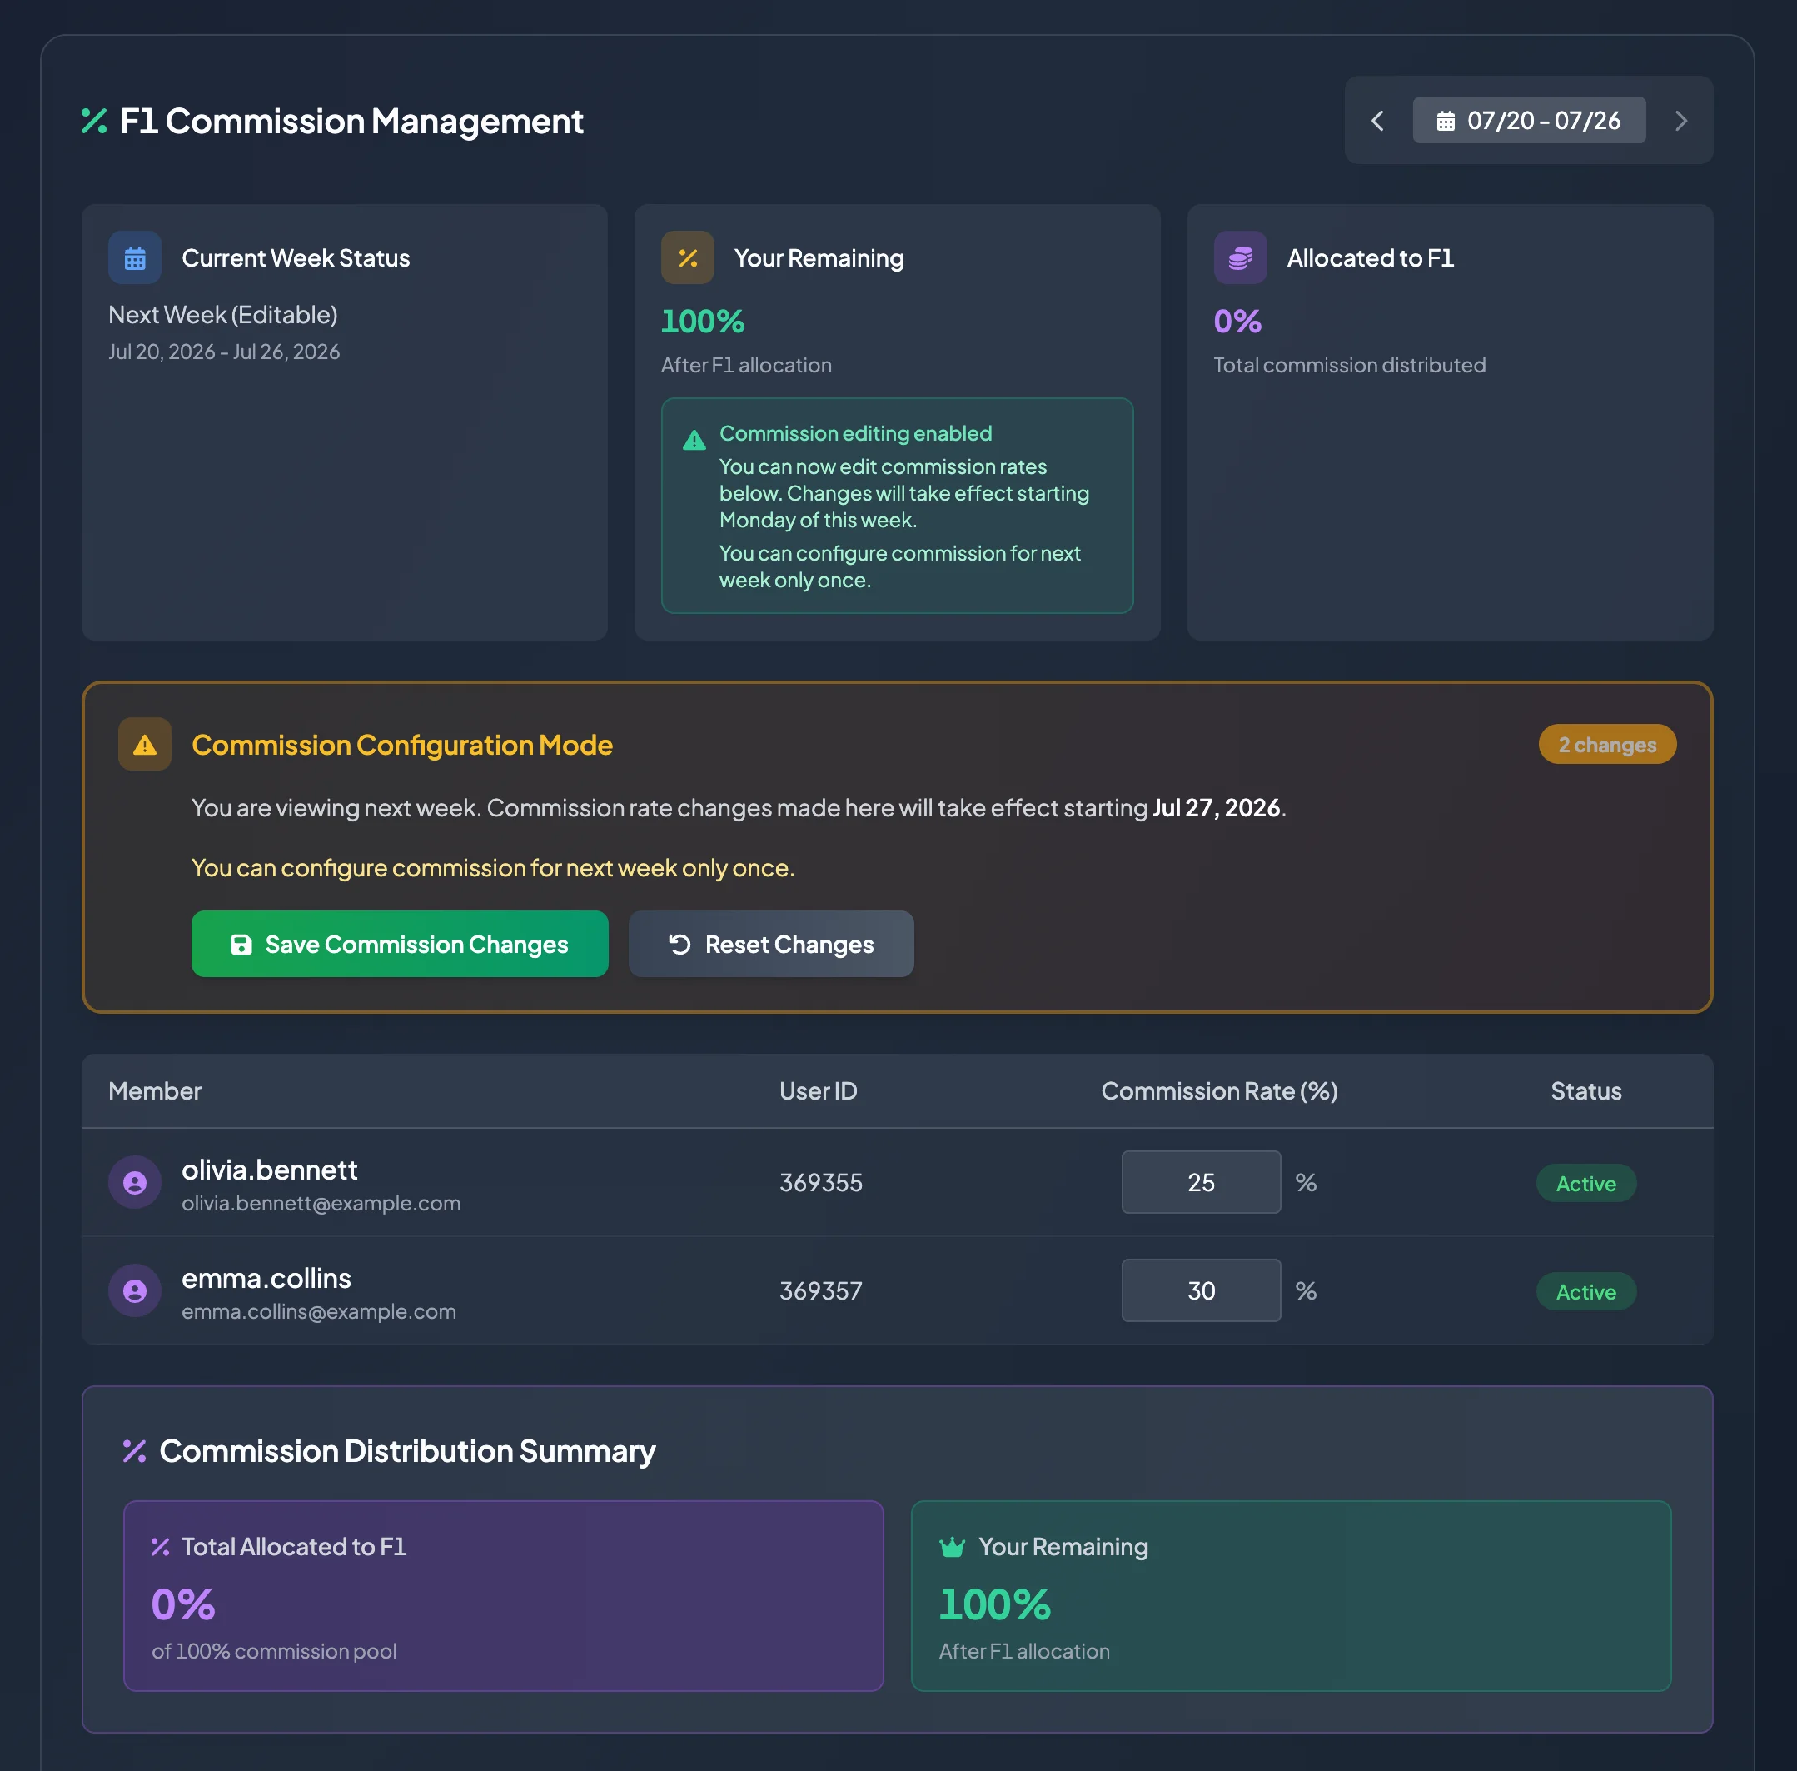The width and height of the screenshot is (1797, 1771).
Task: Open the 07/20 - 07/26 date picker
Action: click(1529, 121)
